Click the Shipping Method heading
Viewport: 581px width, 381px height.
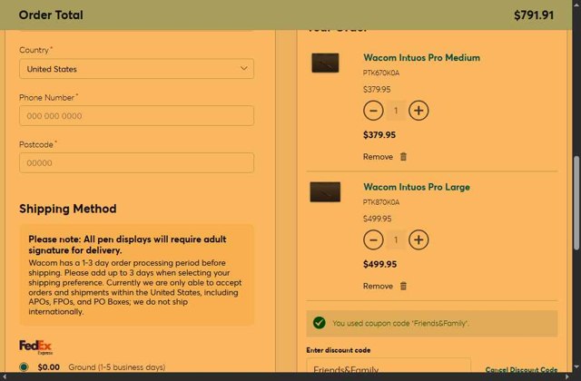(x=68, y=209)
